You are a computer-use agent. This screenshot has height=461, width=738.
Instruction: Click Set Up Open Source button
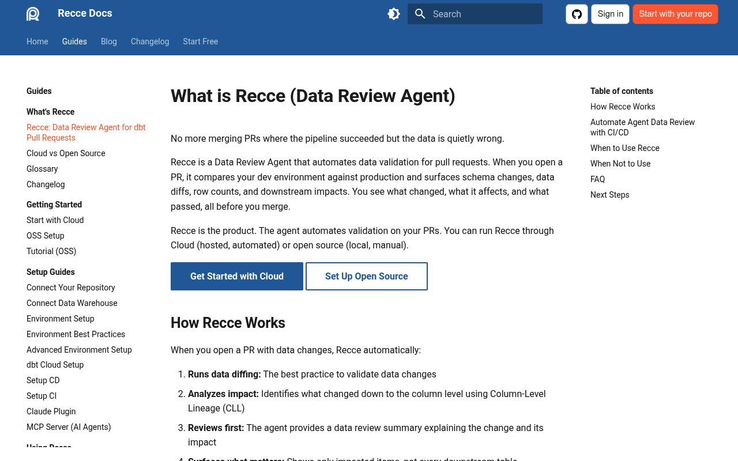(367, 277)
